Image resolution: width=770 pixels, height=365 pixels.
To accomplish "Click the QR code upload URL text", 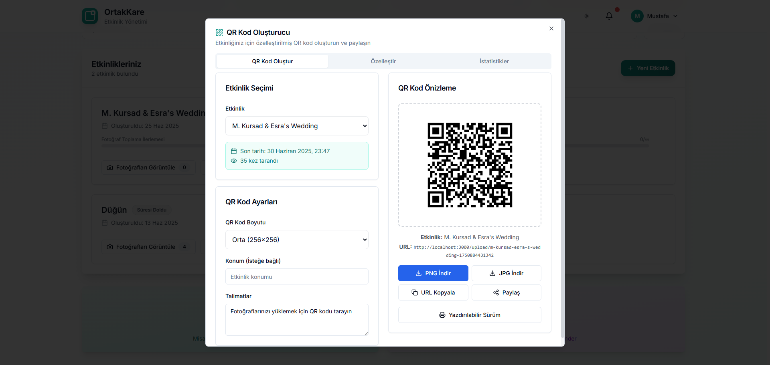I will point(477,251).
